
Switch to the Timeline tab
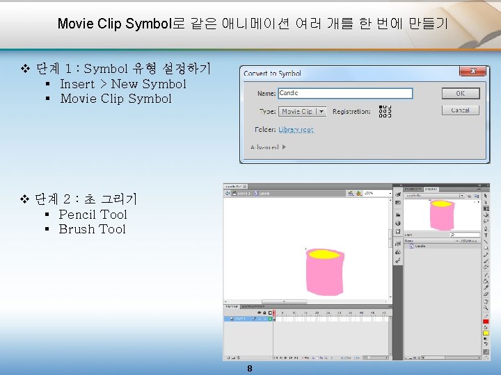232,306
